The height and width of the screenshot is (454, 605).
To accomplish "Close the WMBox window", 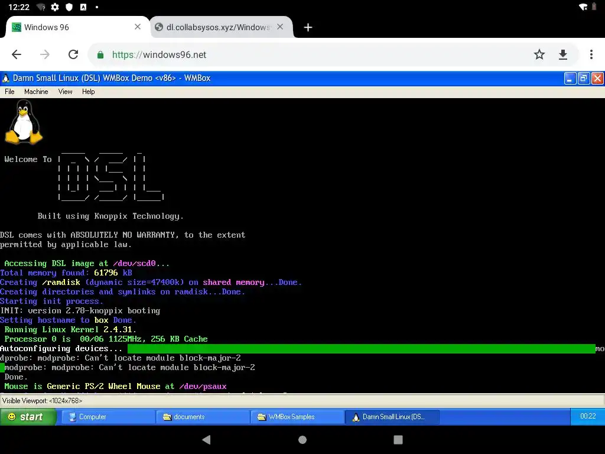I will pyautogui.click(x=597, y=79).
